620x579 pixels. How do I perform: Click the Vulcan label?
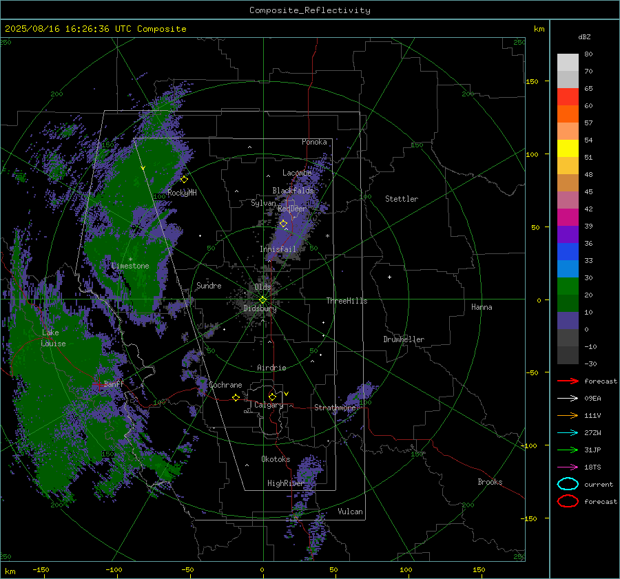tap(350, 512)
